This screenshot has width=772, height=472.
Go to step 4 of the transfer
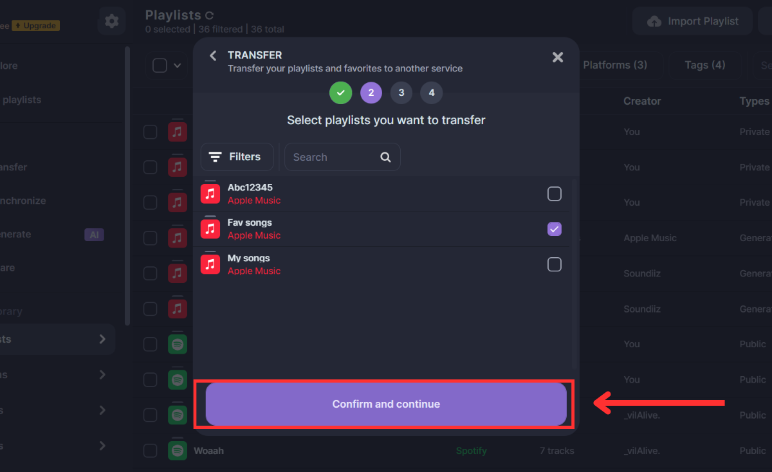431,93
